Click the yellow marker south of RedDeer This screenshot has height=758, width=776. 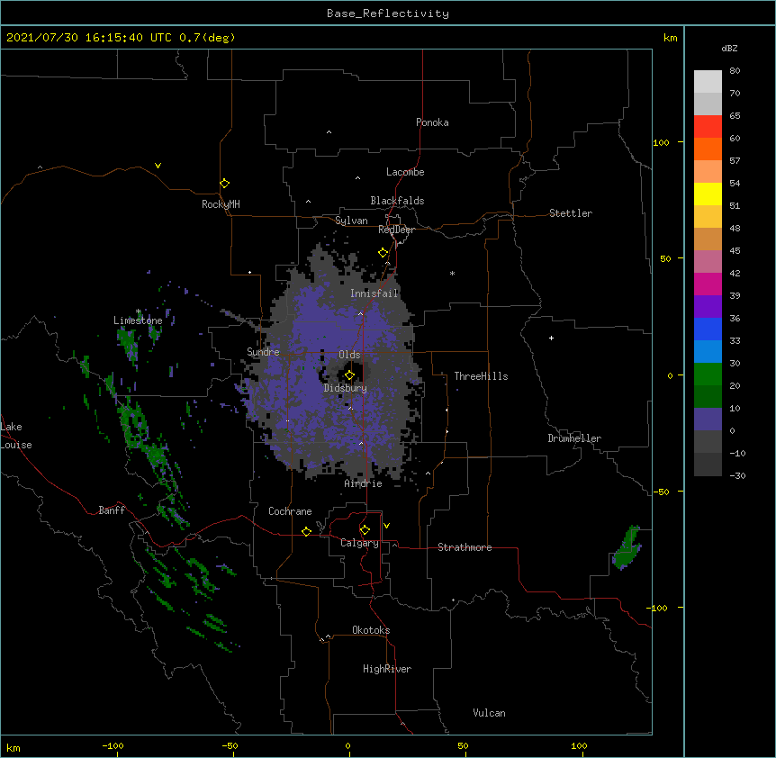pos(383,253)
